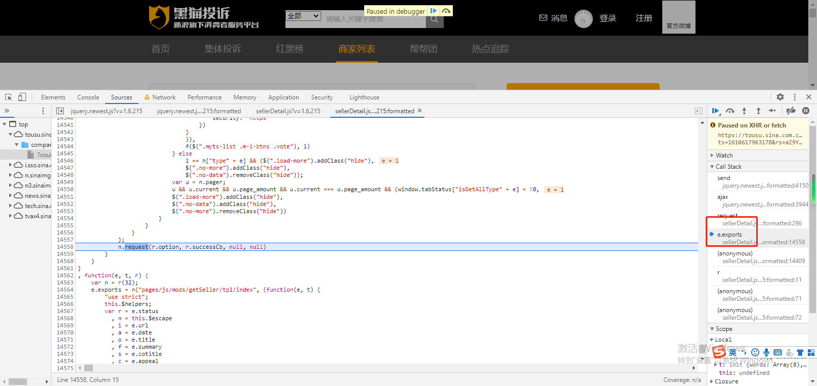Toggle device toolbar icon

pyautogui.click(x=22, y=97)
